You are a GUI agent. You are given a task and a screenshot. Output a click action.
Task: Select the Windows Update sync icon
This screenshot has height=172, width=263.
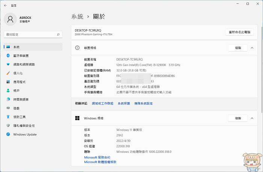8,134
